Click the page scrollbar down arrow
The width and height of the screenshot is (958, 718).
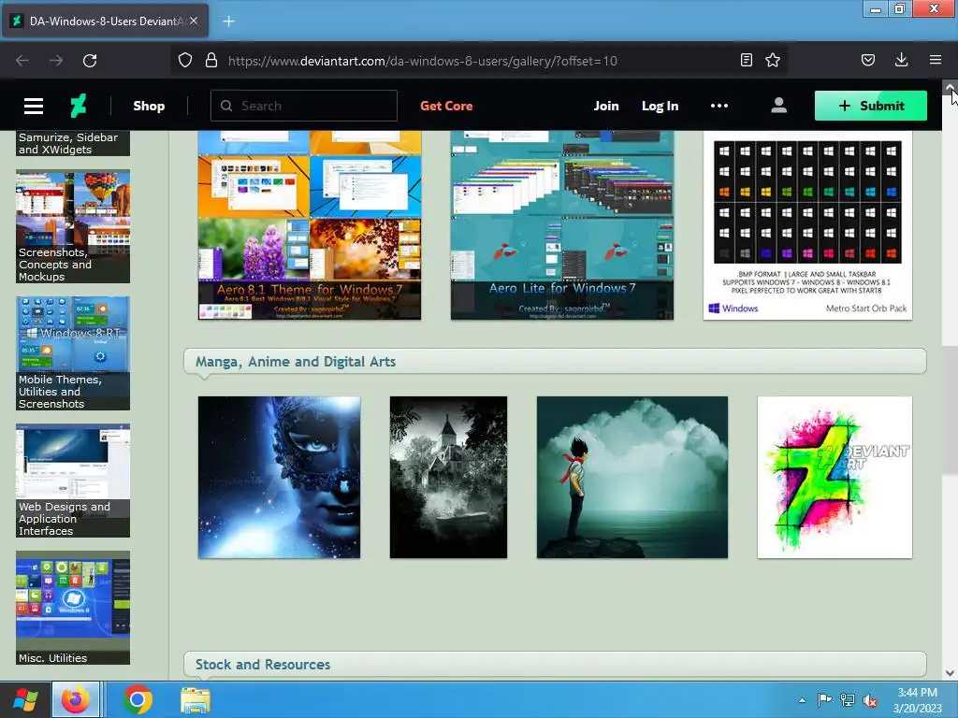tap(951, 673)
